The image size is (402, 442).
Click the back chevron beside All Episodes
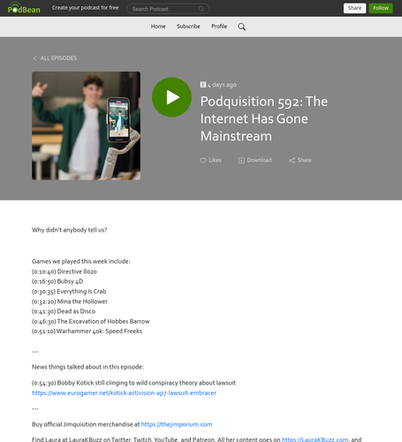34,58
